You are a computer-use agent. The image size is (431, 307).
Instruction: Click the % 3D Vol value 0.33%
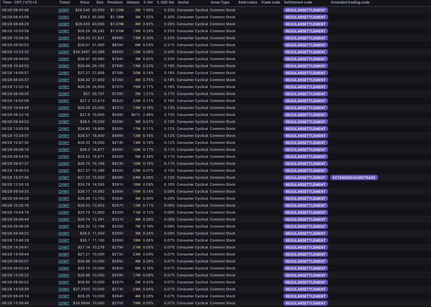170,10
